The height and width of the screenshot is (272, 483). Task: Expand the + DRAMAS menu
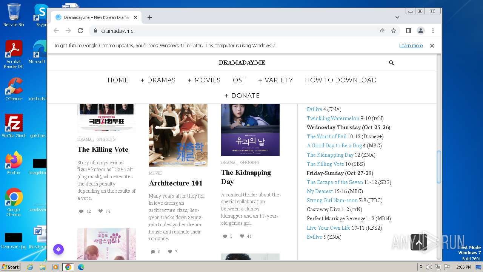point(158,80)
